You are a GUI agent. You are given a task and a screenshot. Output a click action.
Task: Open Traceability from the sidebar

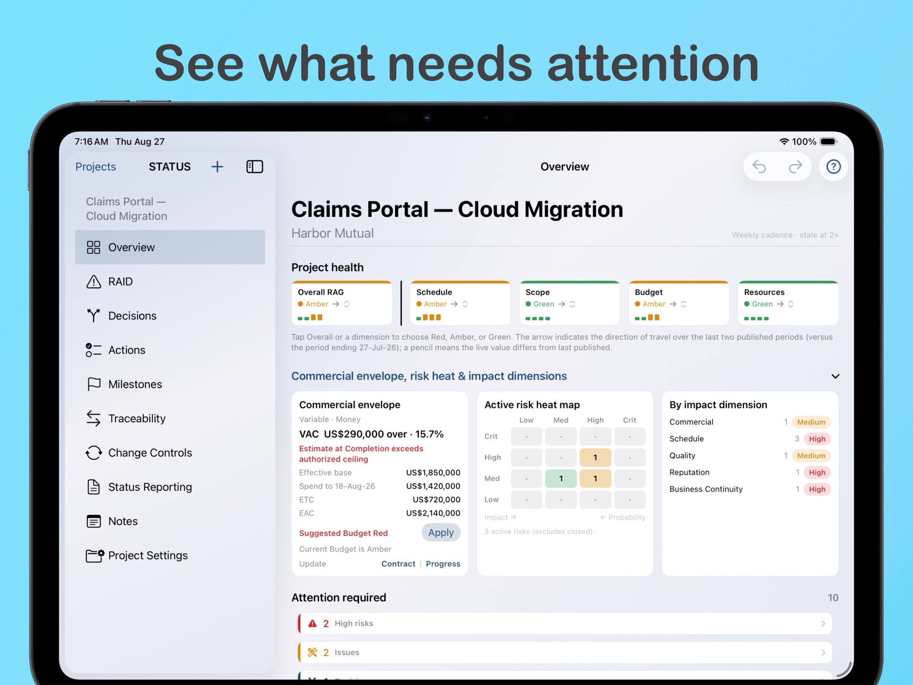170,418
